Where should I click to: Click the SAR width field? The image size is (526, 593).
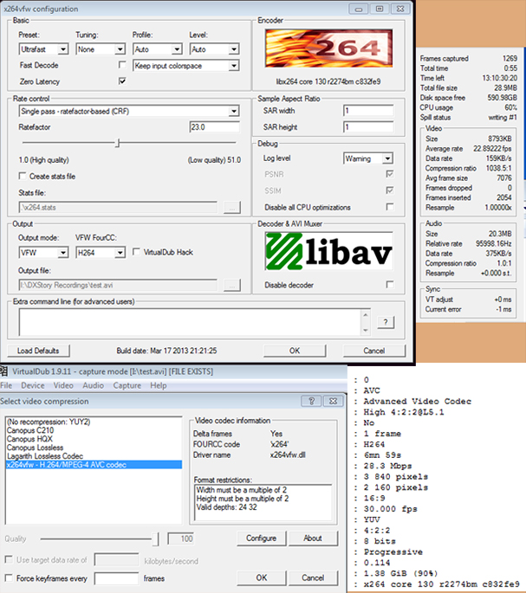click(368, 111)
